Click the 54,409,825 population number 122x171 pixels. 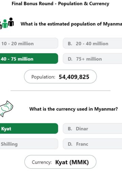(74, 77)
